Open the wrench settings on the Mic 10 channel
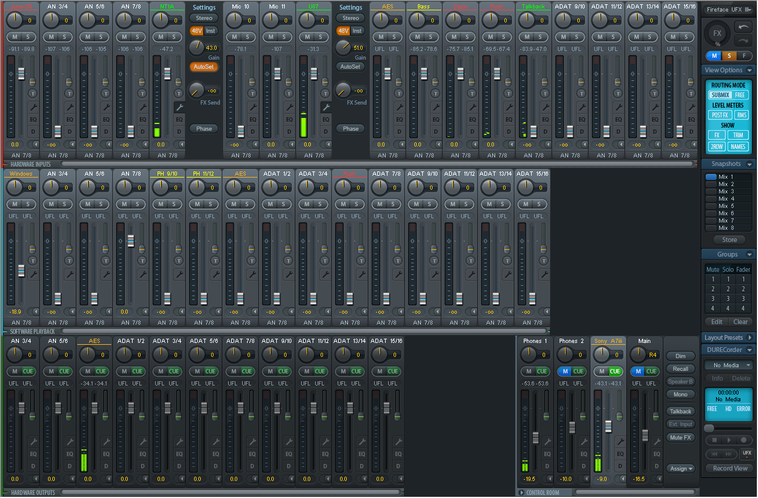The width and height of the screenshot is (758, 498). [252, 107]
